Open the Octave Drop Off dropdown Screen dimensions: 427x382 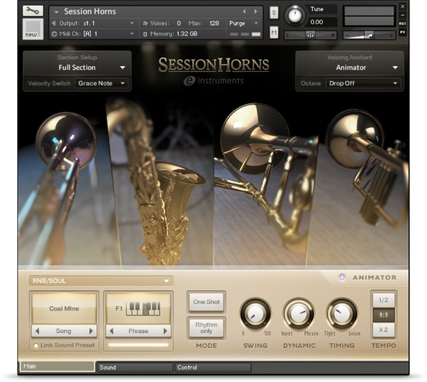[x=363, y=83]
